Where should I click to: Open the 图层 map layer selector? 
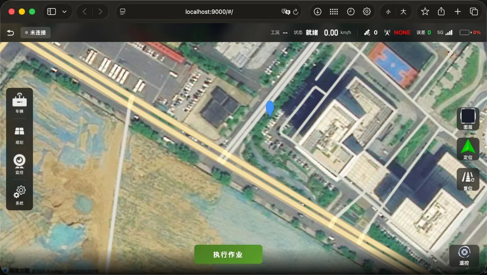pyautogui.click(x=468, y=119)
